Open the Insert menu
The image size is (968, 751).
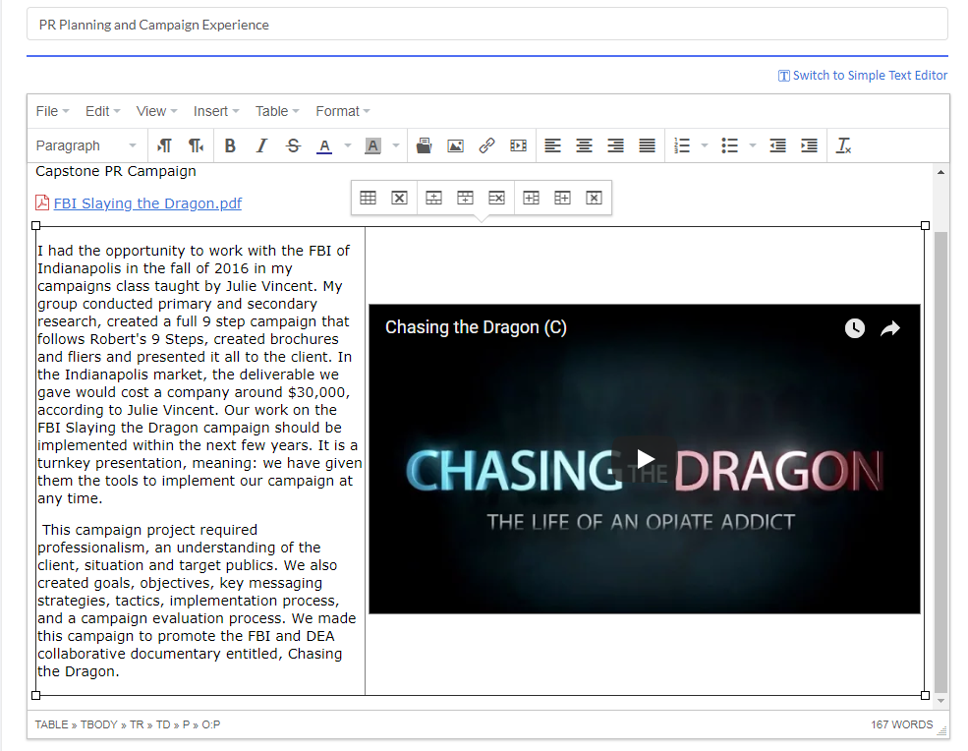(x=216, y=111)
